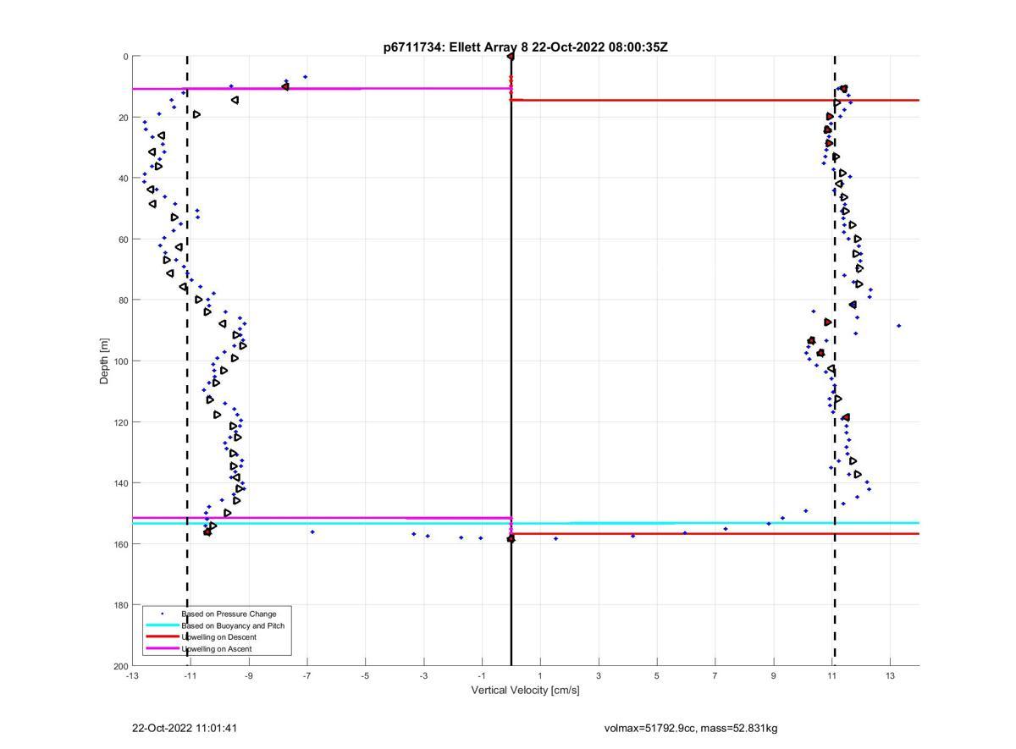Click the y-axis tick label 20

pyautogui.click(x=124, y=118)
